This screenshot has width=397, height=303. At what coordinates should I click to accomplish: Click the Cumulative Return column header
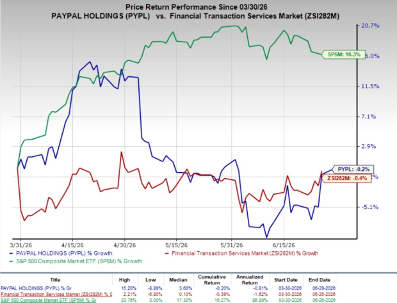pyautogui.click(x=212, y=280)
